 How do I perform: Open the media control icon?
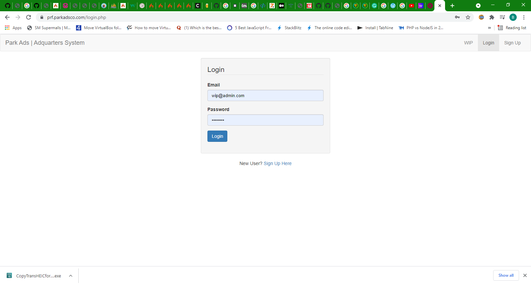pos(502,17)
